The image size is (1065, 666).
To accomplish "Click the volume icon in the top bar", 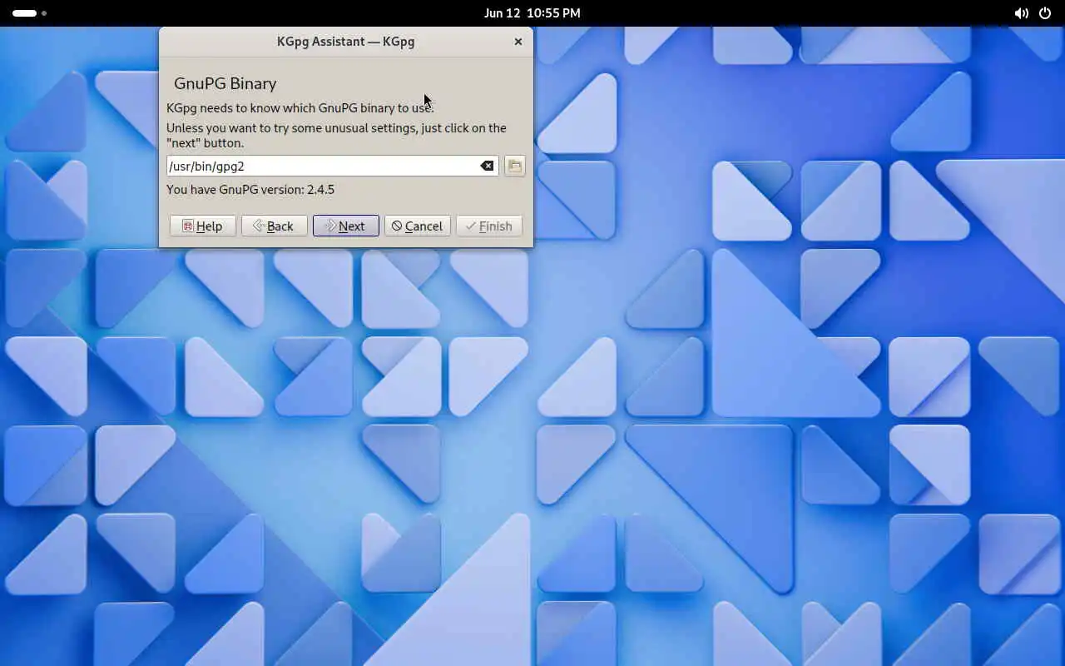I will click(x=1021, y=13).
